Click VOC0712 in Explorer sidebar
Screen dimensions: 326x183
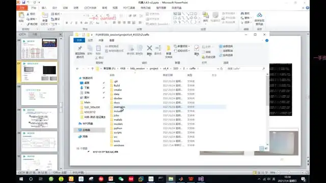point(90,112)
